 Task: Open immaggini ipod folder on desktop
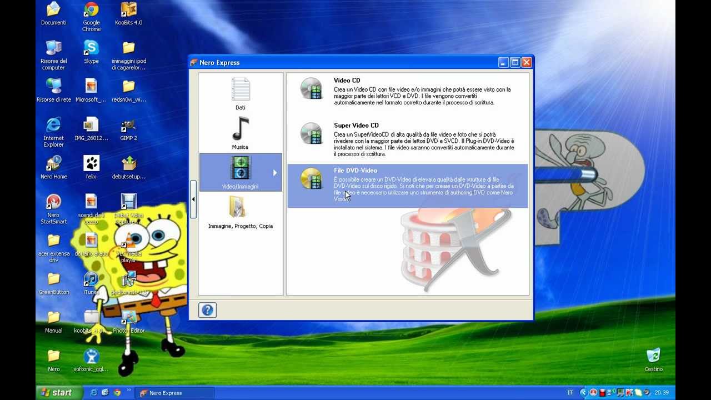pos(128,54)
